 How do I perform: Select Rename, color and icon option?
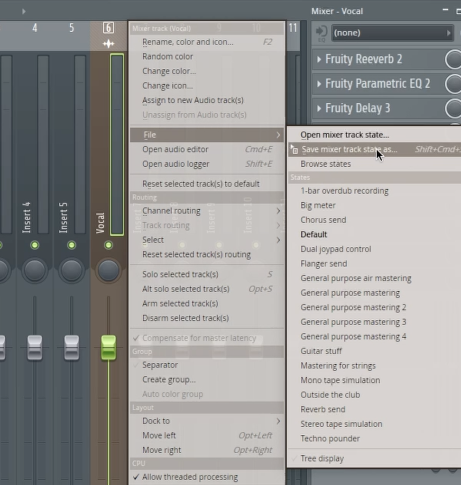[x=188, y=42]
